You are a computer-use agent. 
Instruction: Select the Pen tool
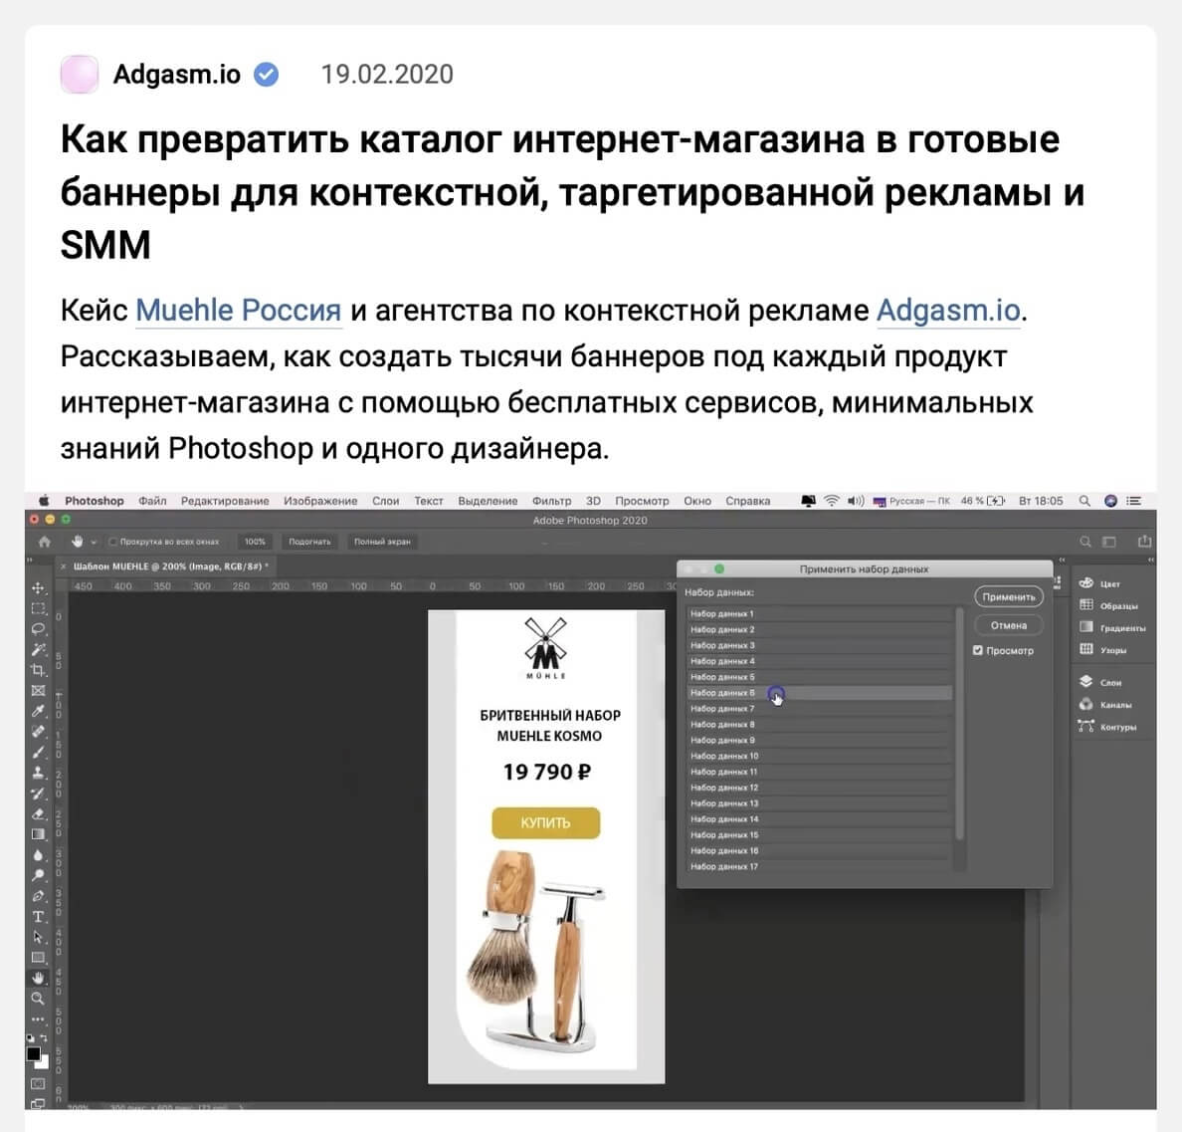38,896
